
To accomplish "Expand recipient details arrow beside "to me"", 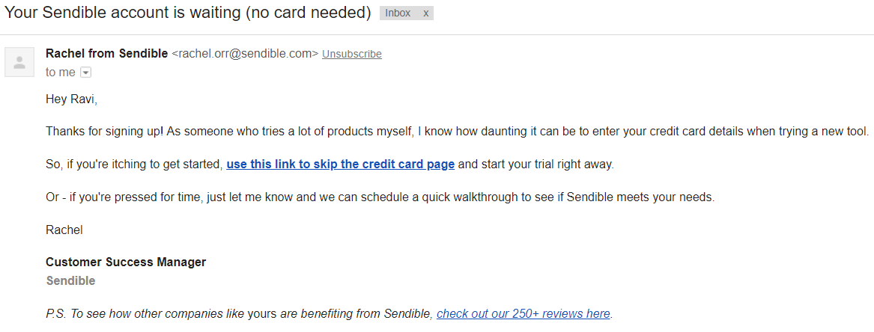I will (85, 73).
